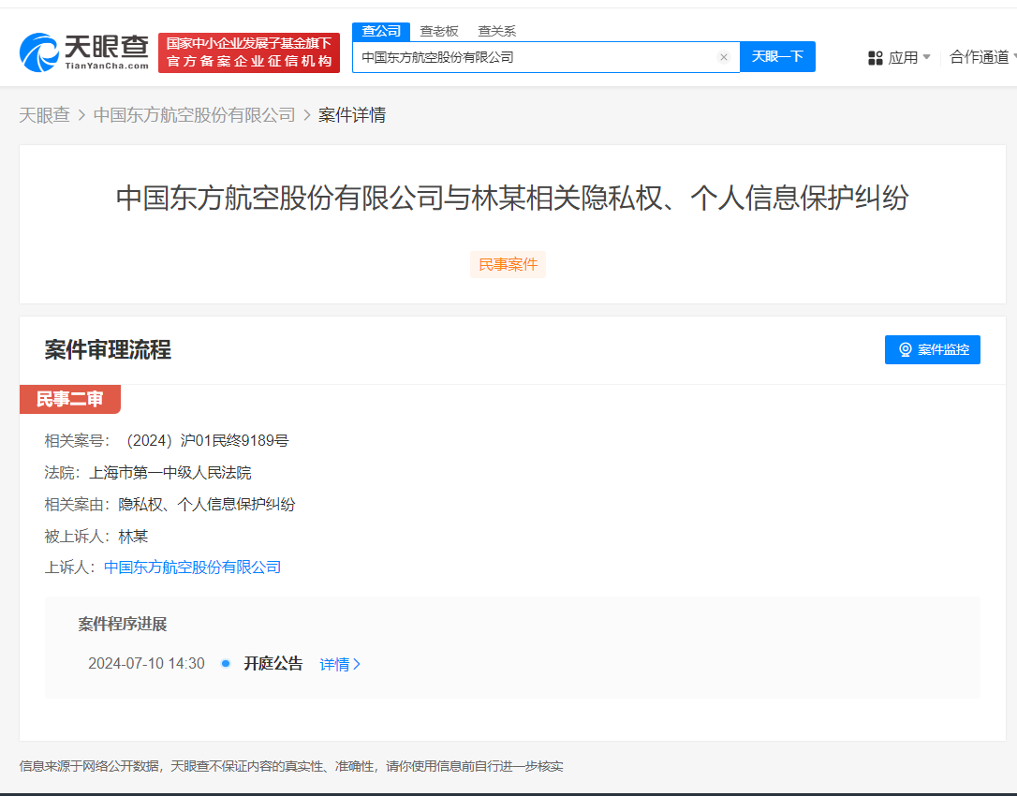1017x796 pixels.
Task: Open the 中国东方航空股份有限公司 company link
Action: pos(192,567)
